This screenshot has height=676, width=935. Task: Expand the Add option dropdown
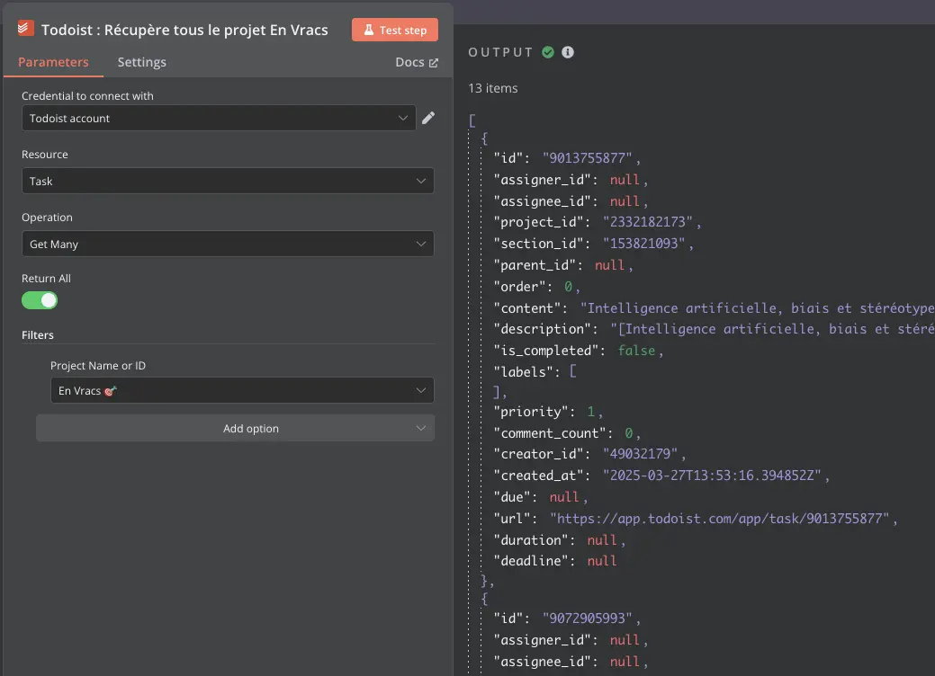pos(235,428)
